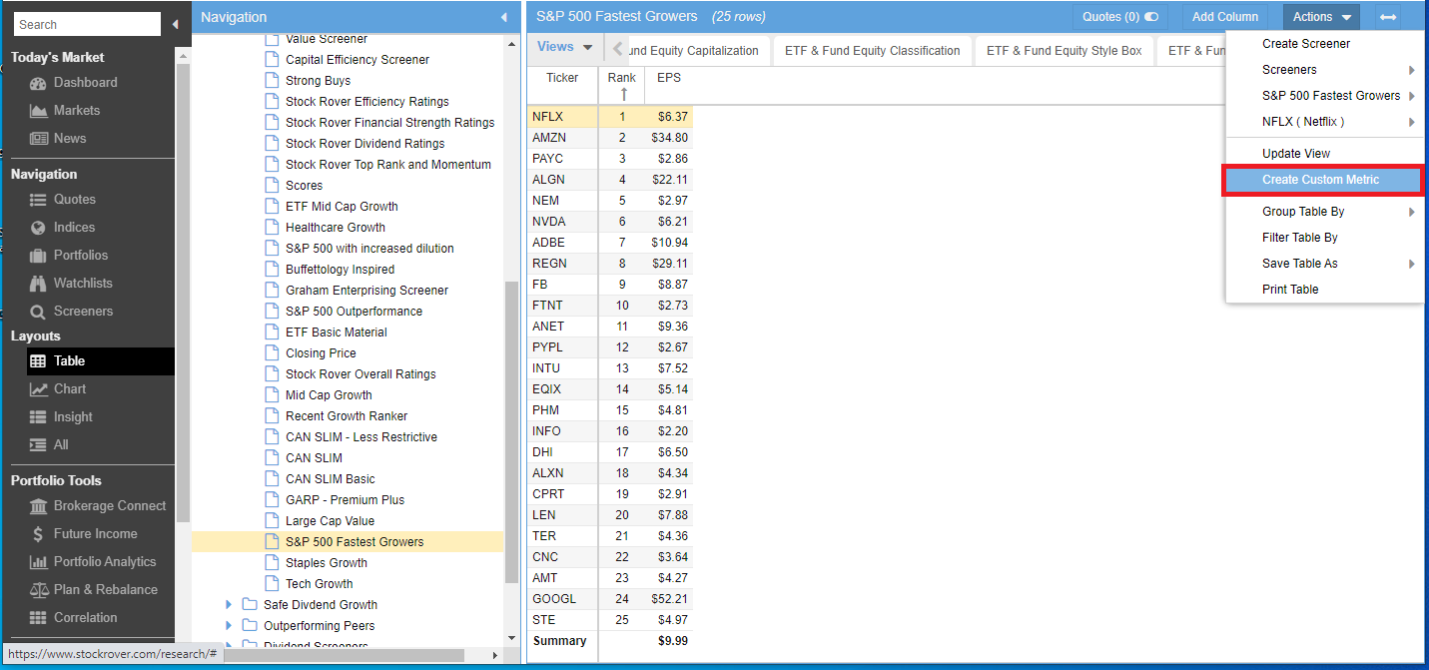The image size is (1429, 670).
Task: Click the Navigation panel vertical scrollbar
Action: [512, 431]
